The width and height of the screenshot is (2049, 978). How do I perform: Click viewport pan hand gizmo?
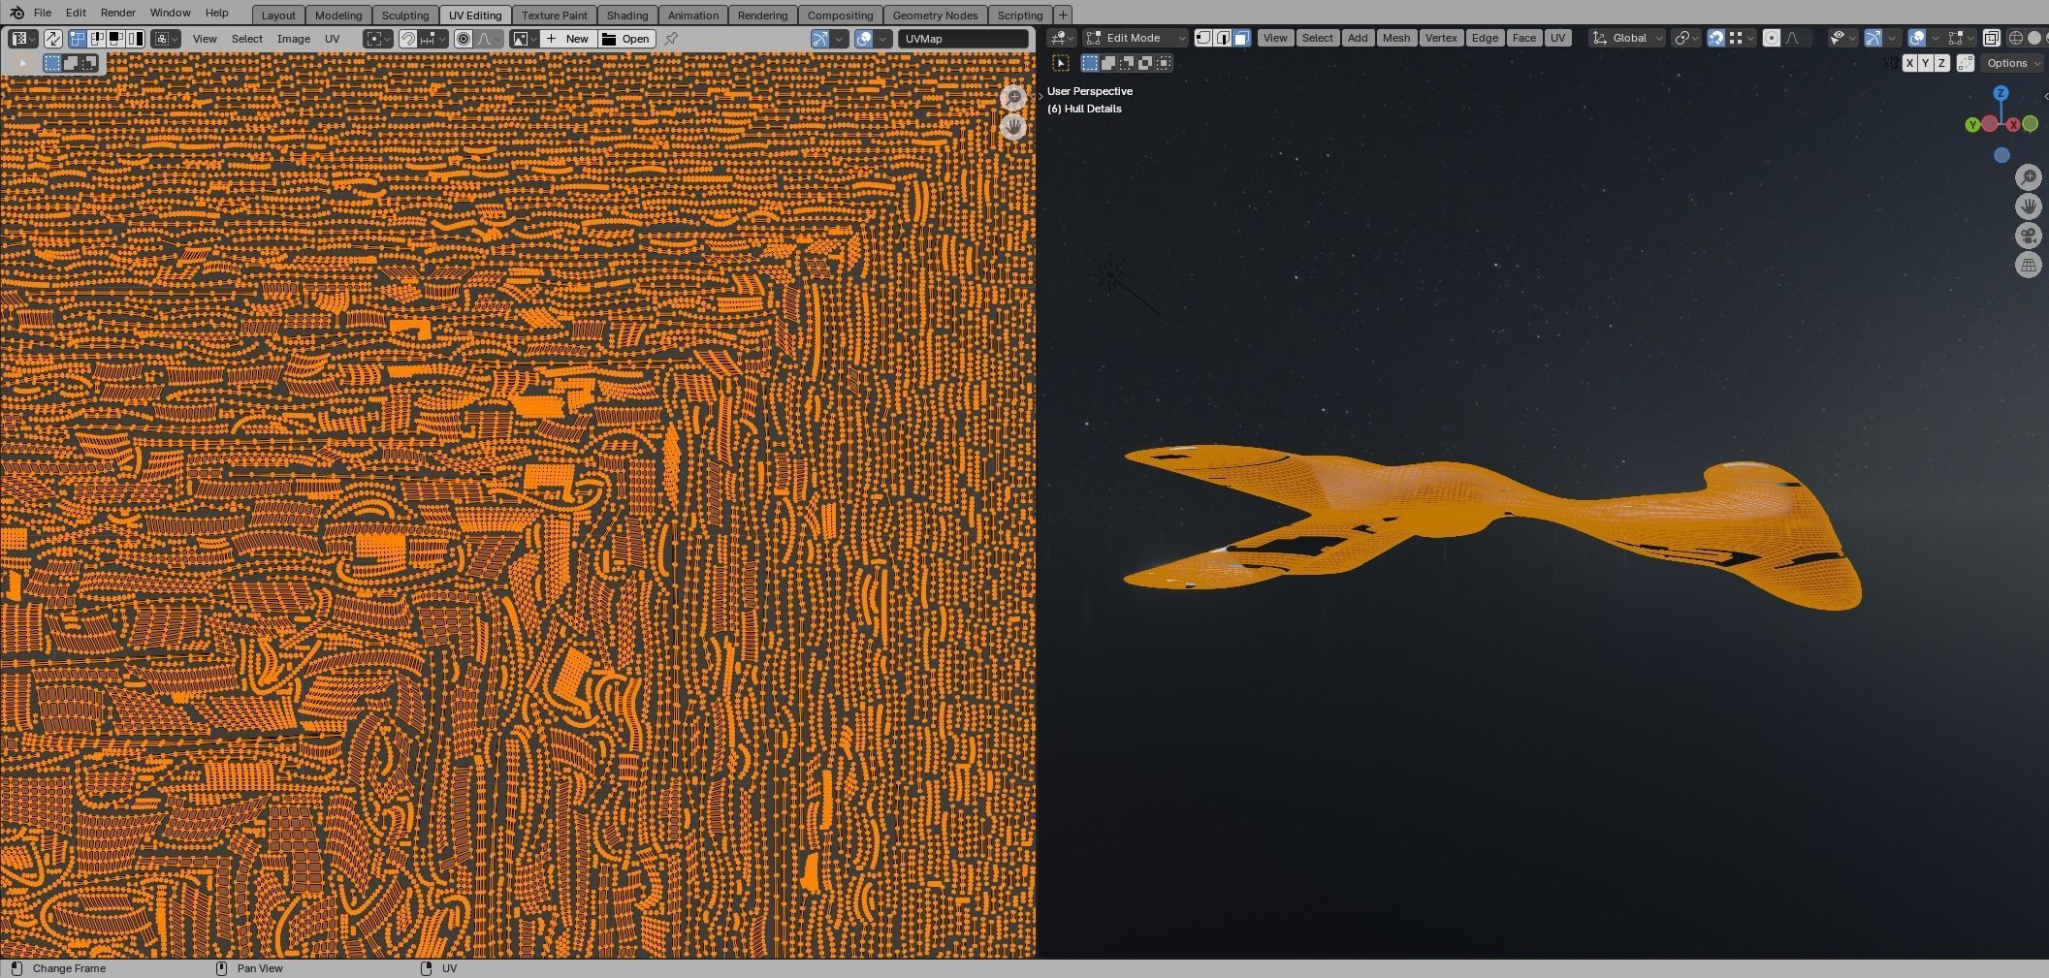point(2029,206)
